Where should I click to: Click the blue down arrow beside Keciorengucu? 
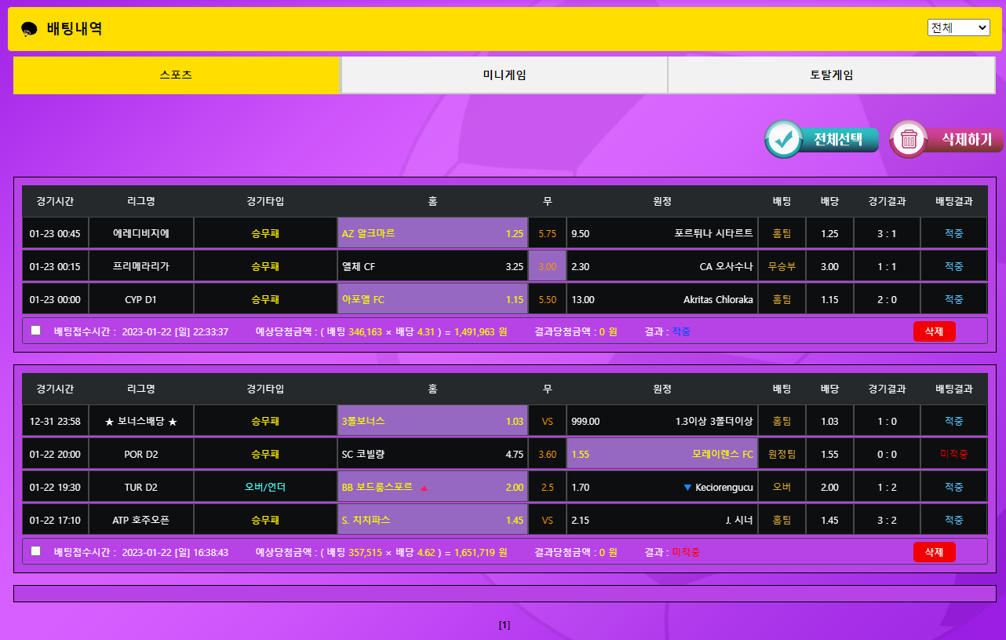687,488
